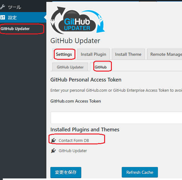Select the GitHub sub-tab
Image resolution: width=182 pixels, height=180 pixels.
[101, 67]
